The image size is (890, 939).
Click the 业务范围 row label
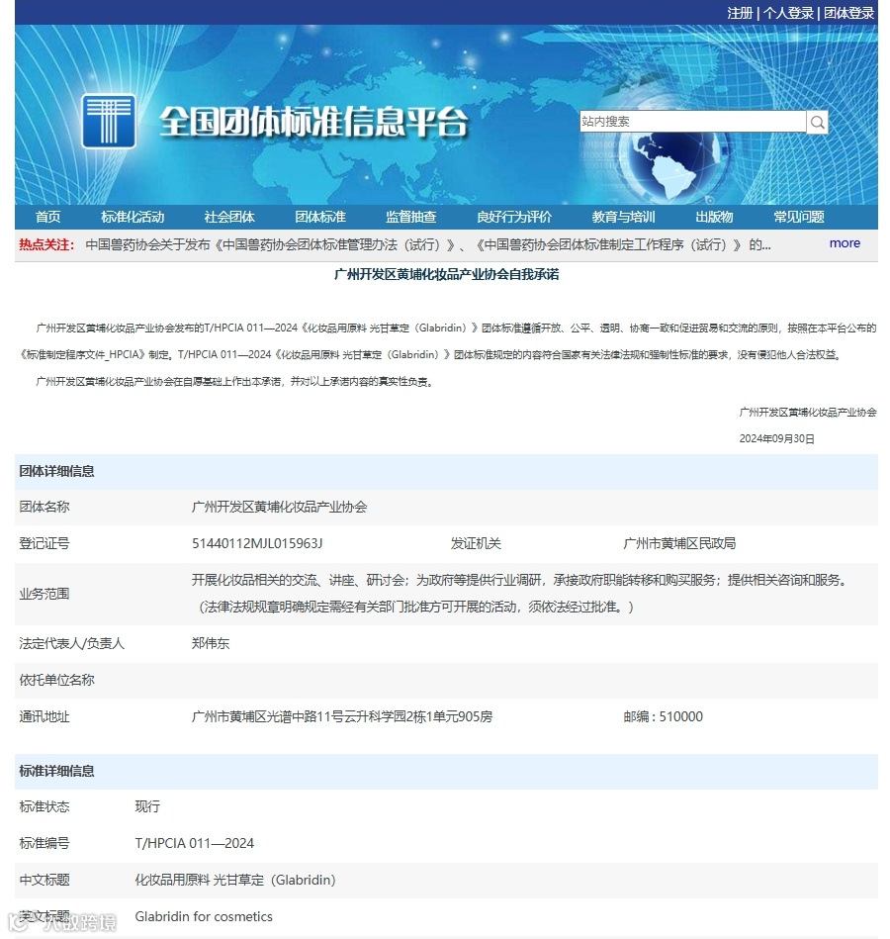click(x=44, y=594)
